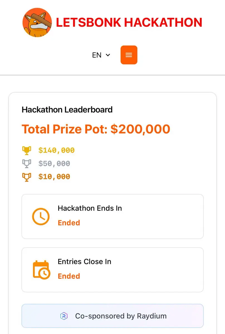Click the orange clock icon
Viewport: 225px width, 334px height.
click(41, 216)
